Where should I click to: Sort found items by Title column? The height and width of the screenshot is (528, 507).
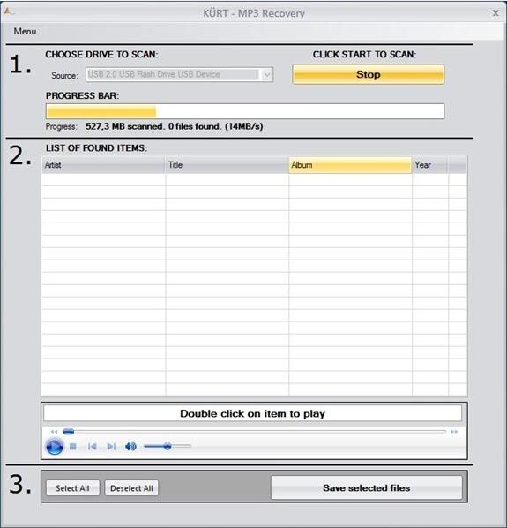(227, 165)
